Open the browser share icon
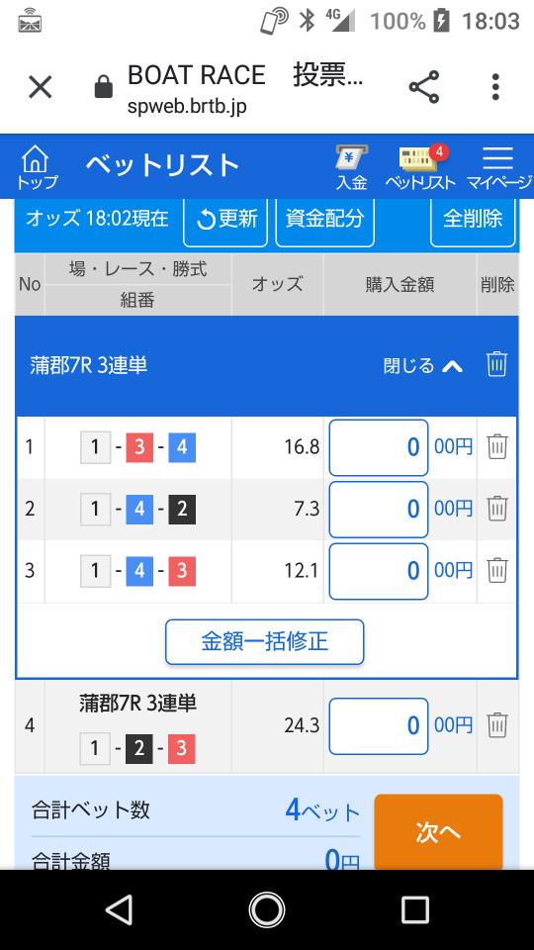This screenshot has width=534, height=950. [424, 87]
